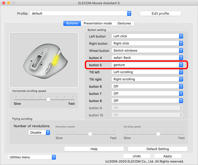This screenshot has width=198, height=165.
Task: Click the 'button 4' label text
Action: (x=95, y=58)
